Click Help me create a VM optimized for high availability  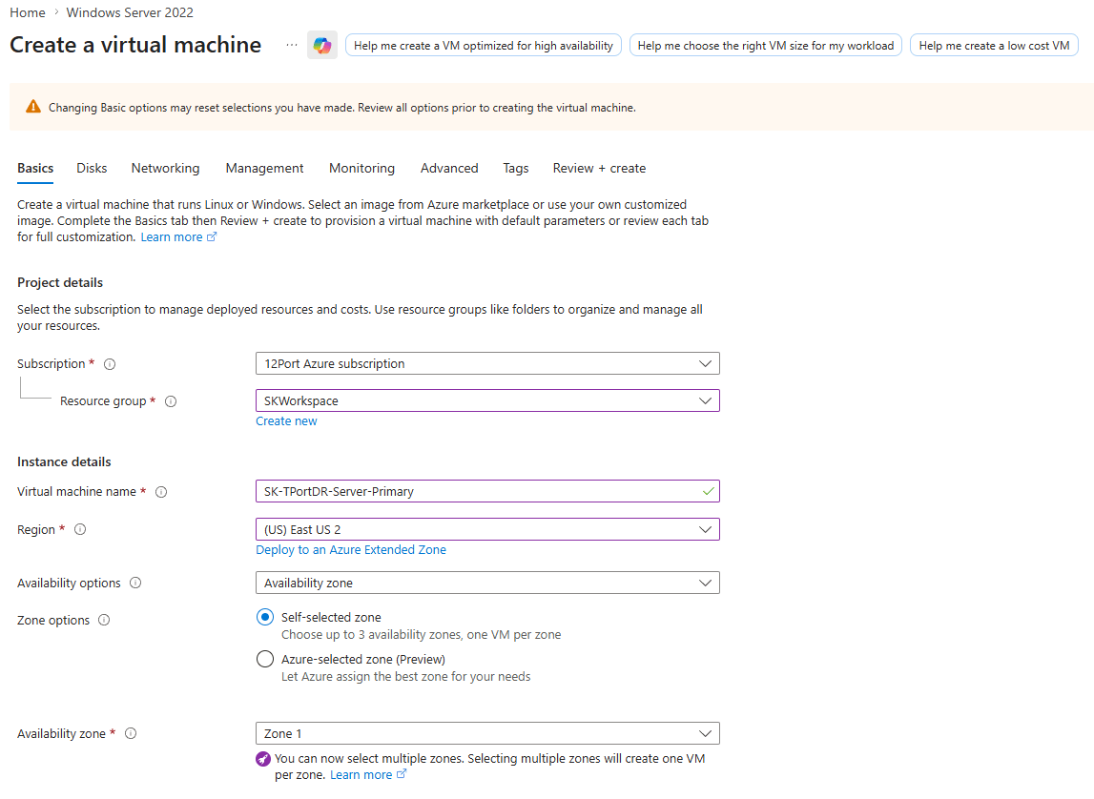(x=484, y=46)
